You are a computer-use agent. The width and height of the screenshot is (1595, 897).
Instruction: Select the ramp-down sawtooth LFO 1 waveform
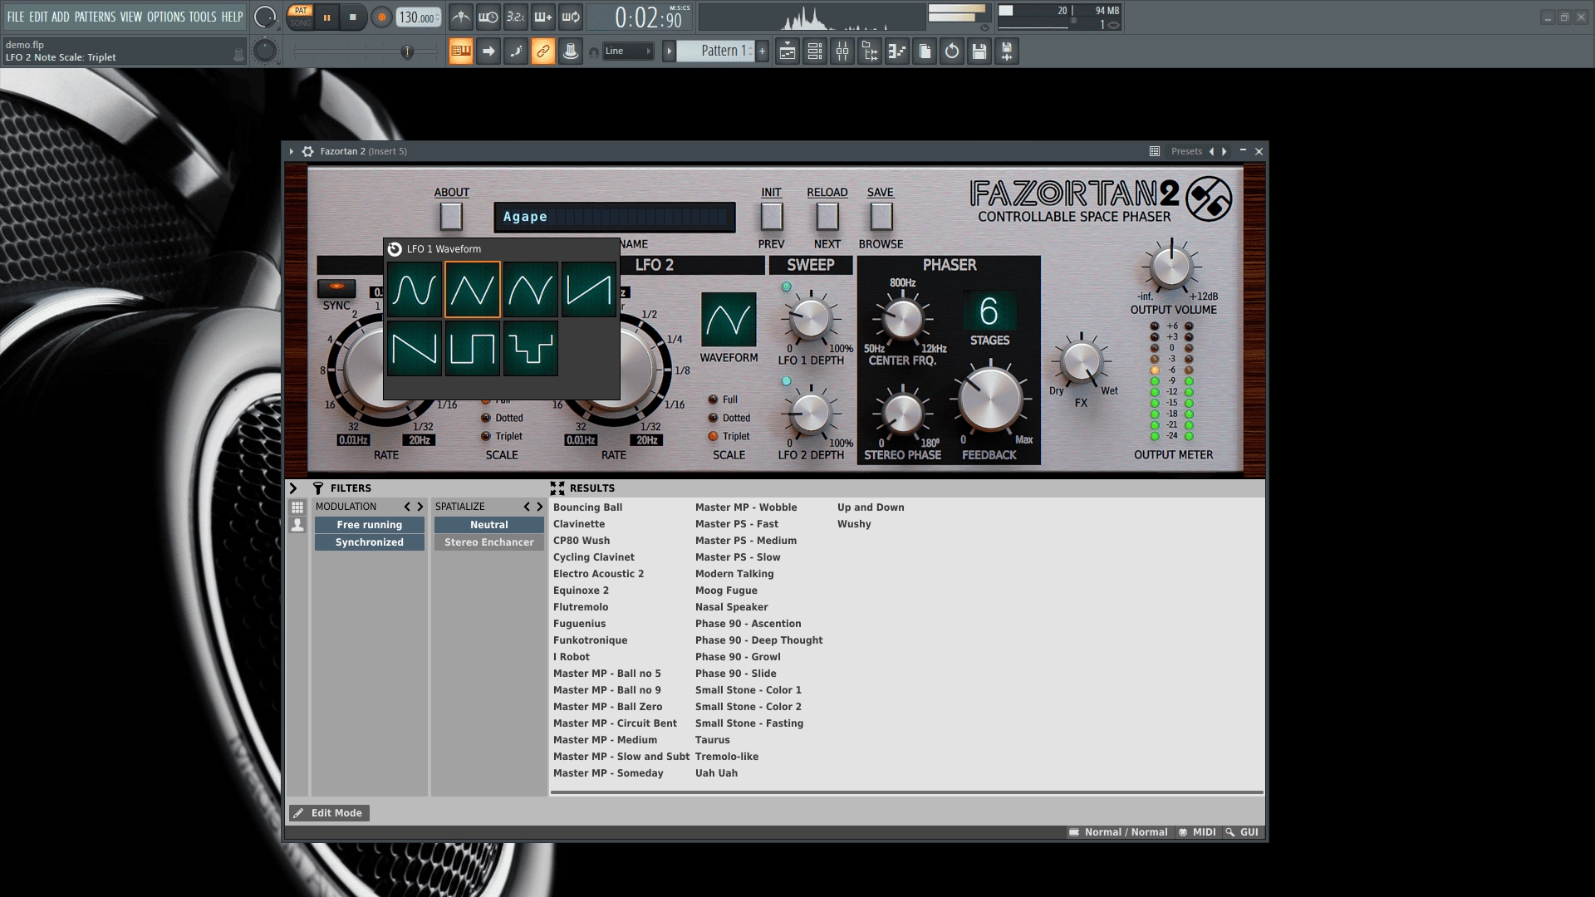(x=415, y=349)
